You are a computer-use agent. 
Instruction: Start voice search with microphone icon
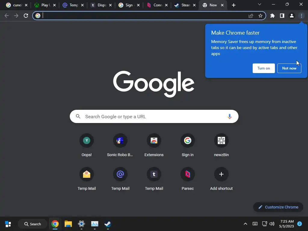coord(229,116)
